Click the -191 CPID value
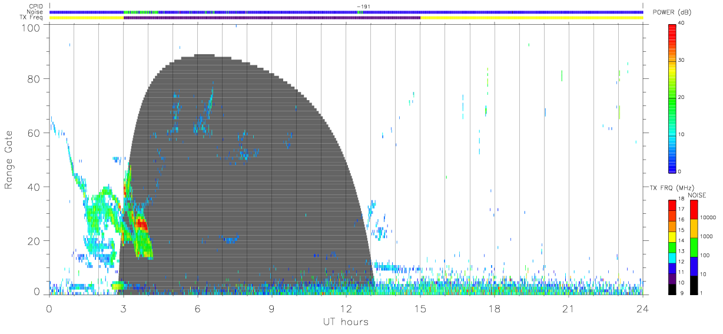This screenshot has height=334, width=723. (363, 7)
